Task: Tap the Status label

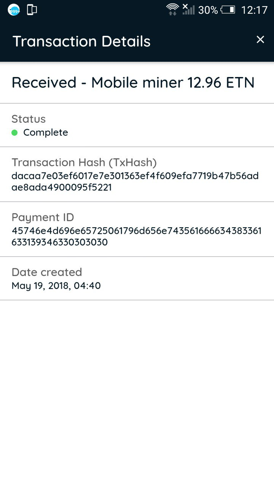Action: tap(29, 119)
